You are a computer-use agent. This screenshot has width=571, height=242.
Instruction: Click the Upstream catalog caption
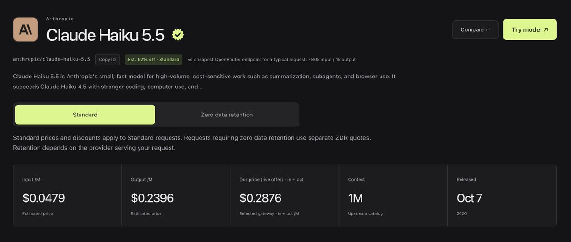coord(365,213)
